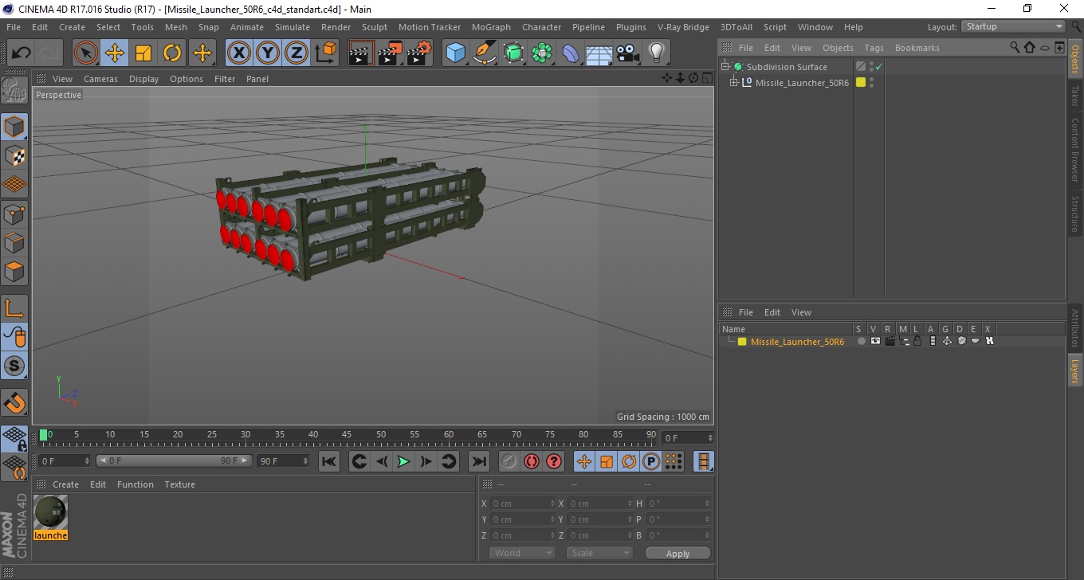Screen dimensions: 1084x580
Task: Add a Cube primitive object
Action: 455,53
